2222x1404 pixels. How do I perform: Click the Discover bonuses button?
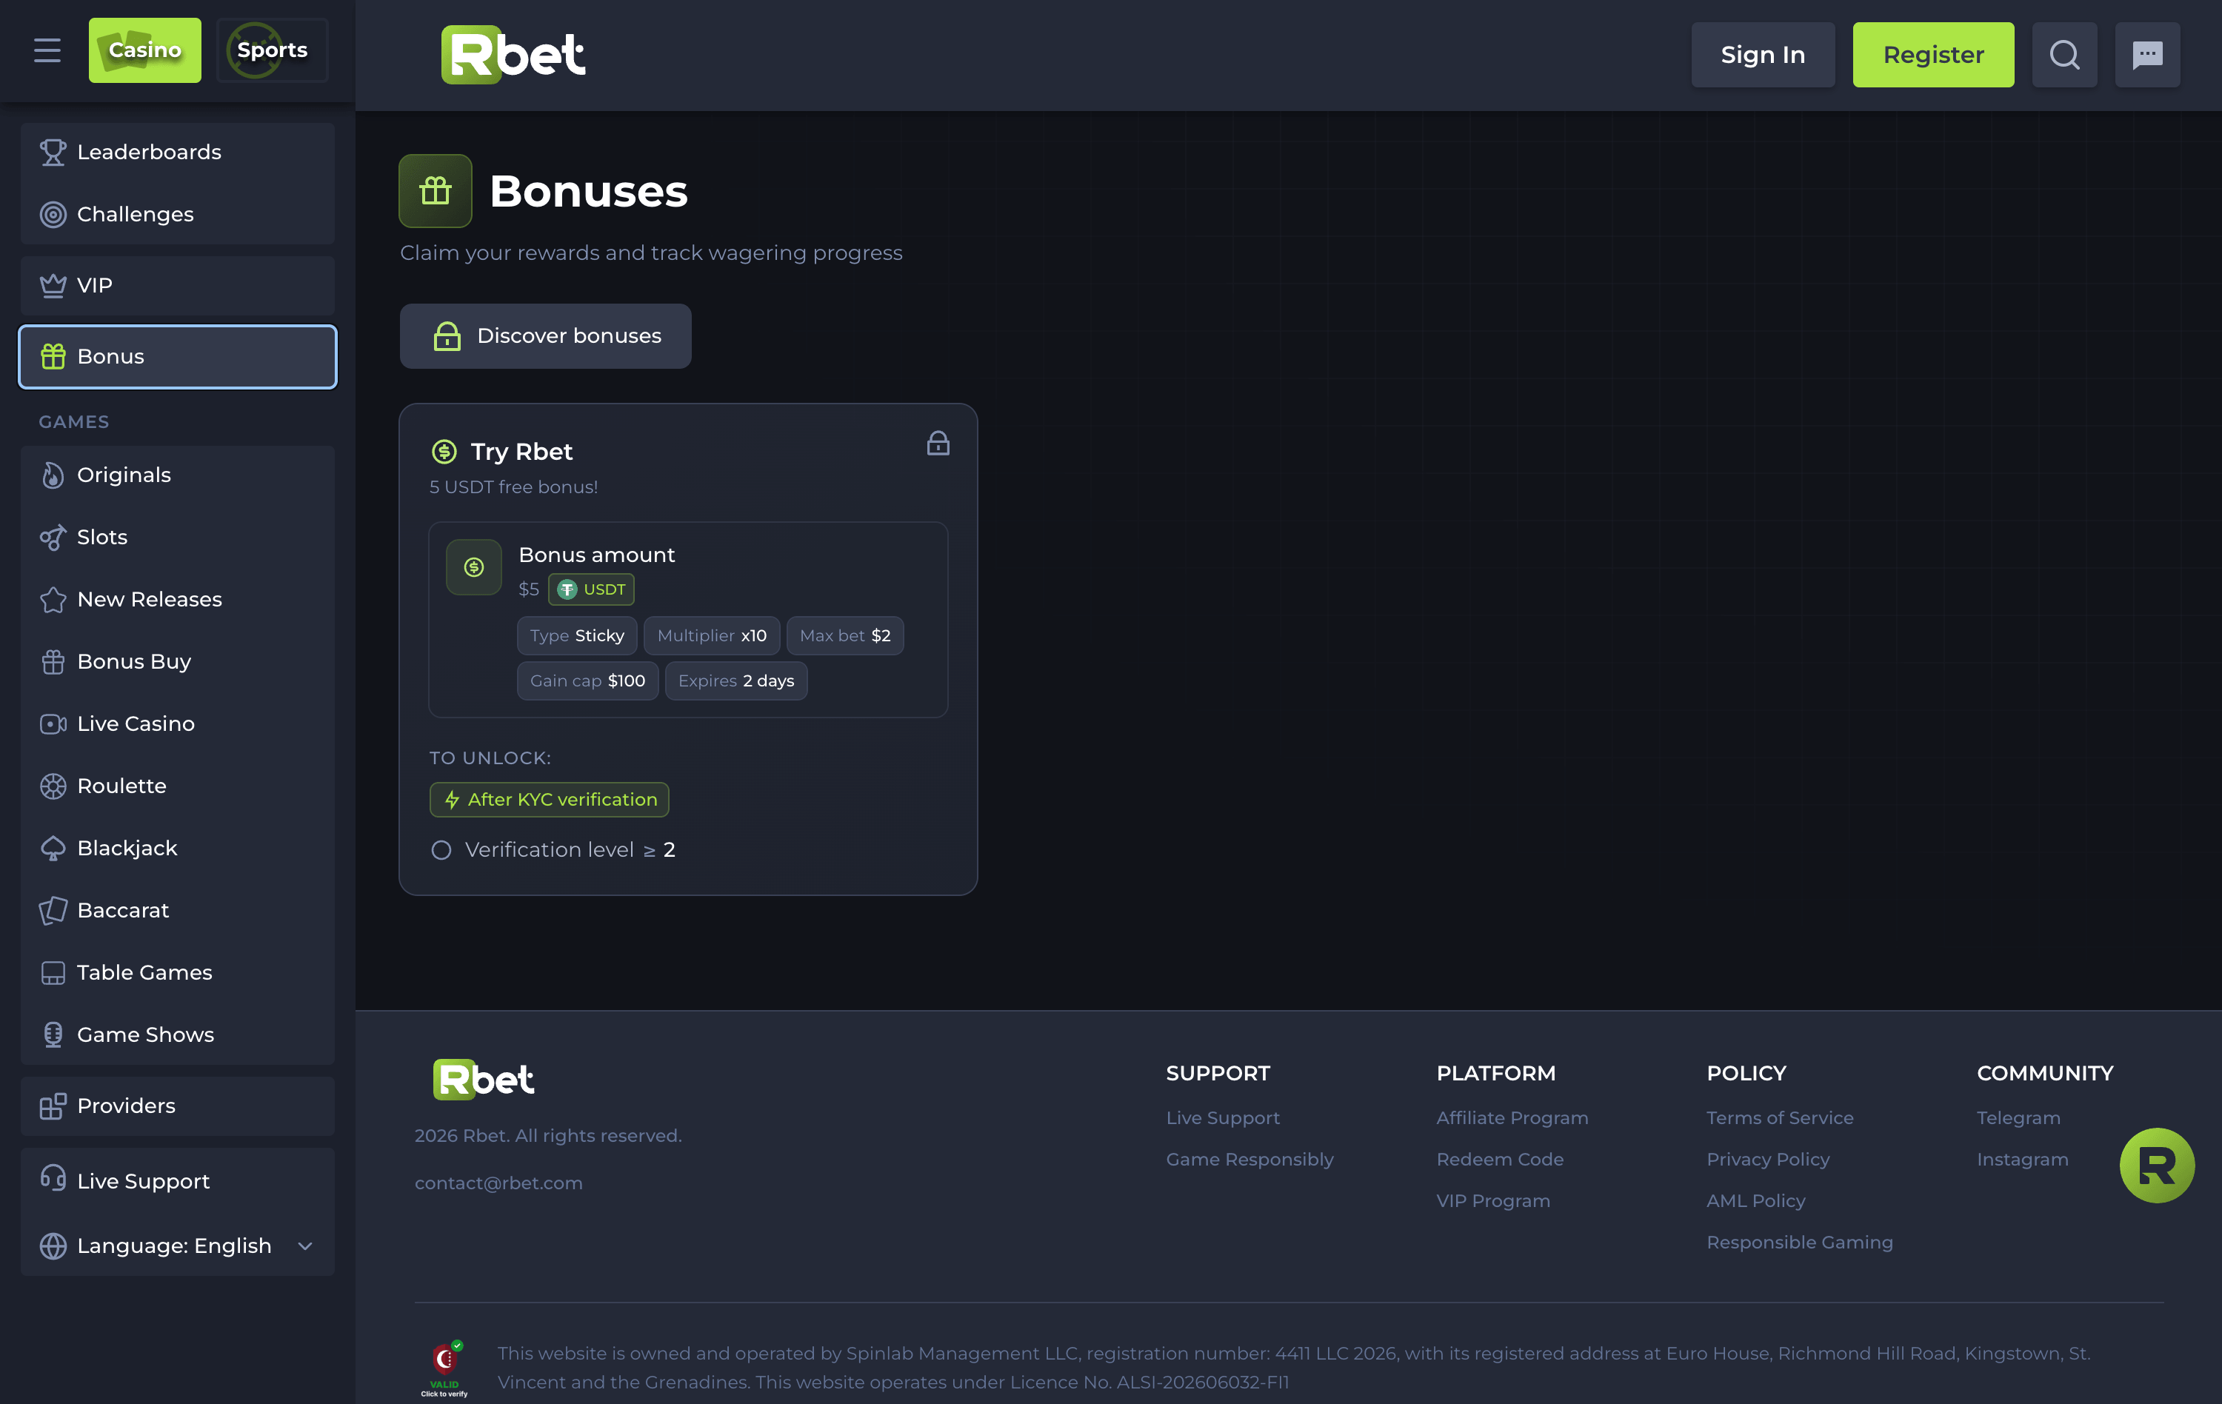coord(545,335)
